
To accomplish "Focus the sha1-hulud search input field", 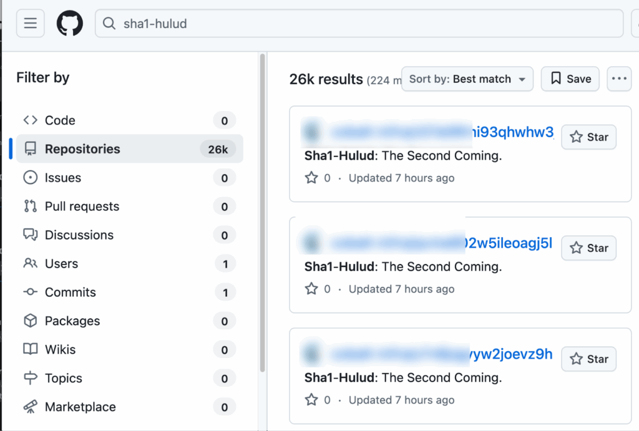I will [x=359, y=23].
